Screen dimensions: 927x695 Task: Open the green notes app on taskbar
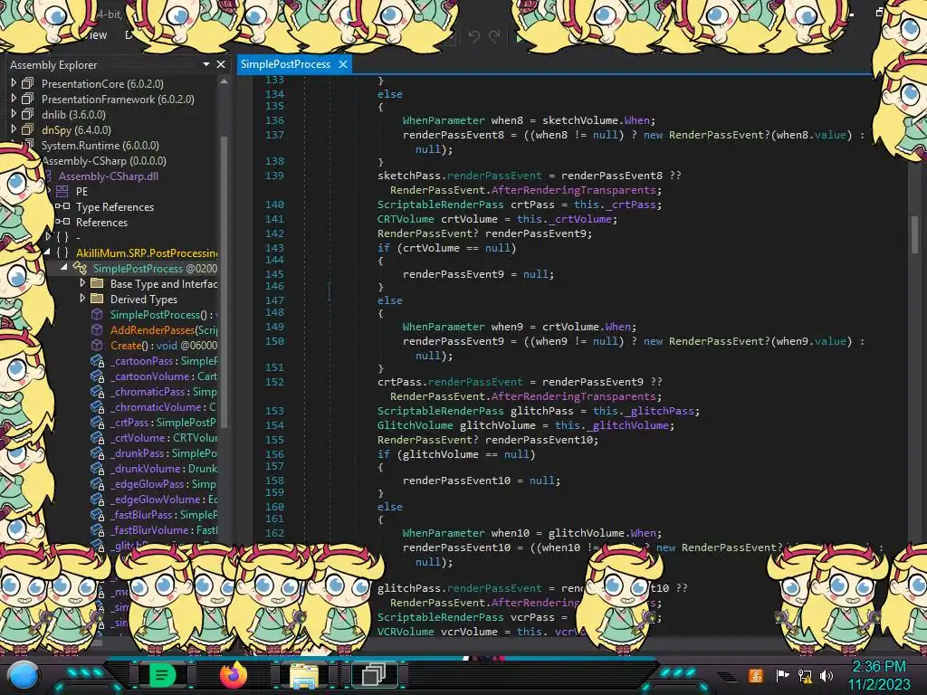[163, 675]
